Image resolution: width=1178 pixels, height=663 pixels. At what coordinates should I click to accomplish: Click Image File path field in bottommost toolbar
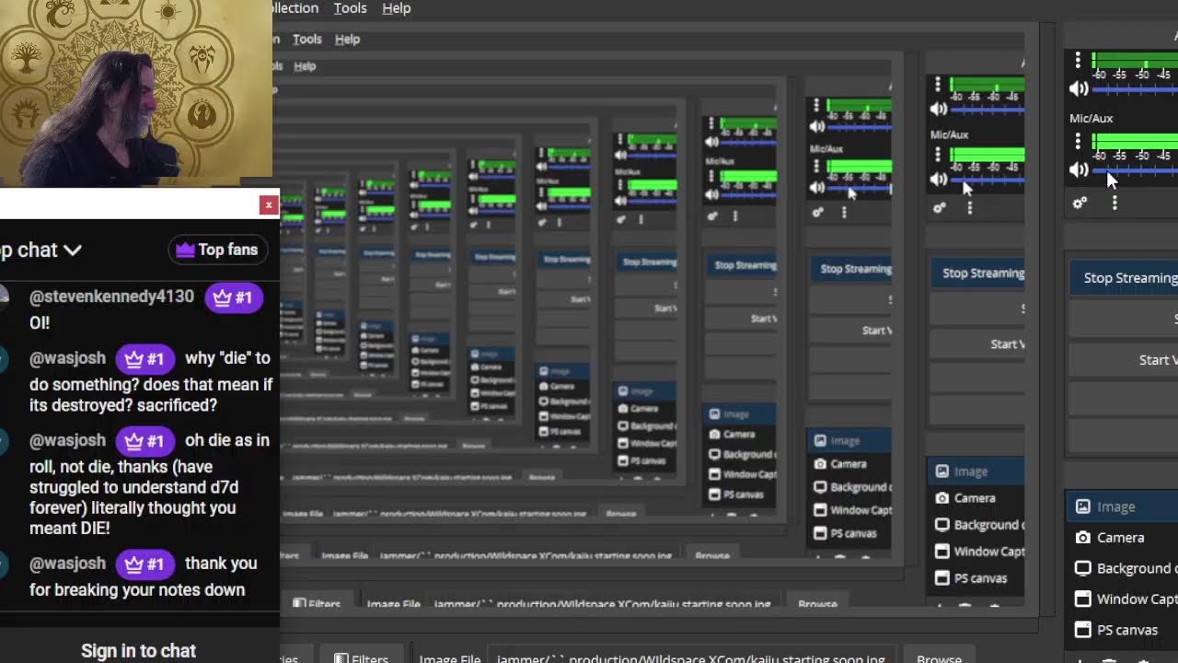pyautogui.click(x=690, y=658)
